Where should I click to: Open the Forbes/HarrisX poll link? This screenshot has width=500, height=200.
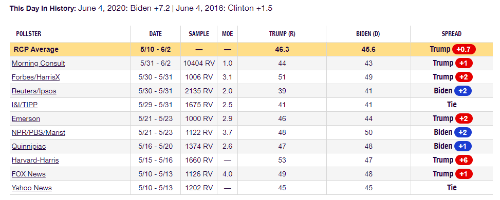tap(35, 77)
